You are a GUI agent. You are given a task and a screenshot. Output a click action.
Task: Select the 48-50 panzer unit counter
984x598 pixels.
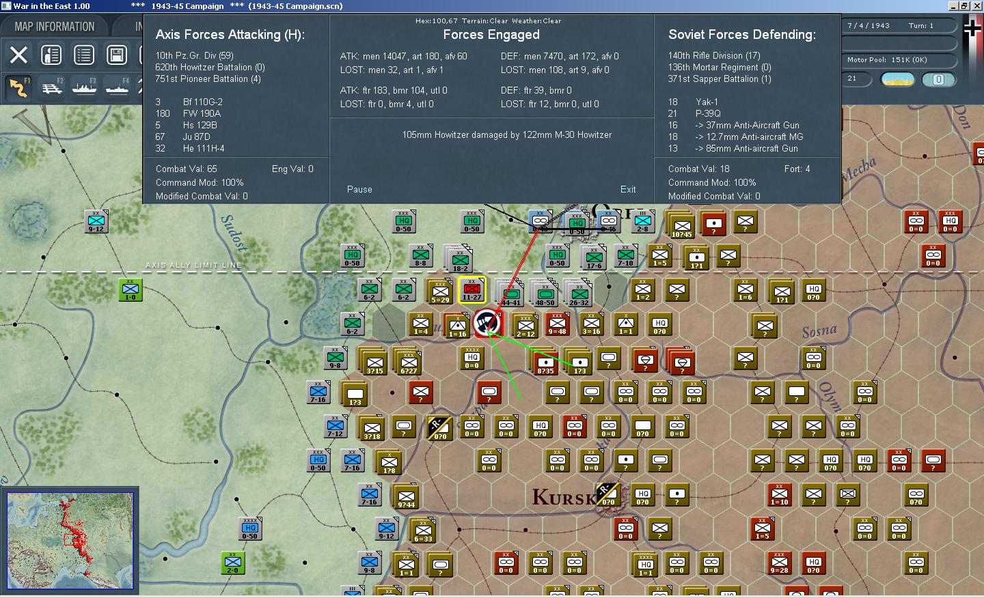(545, 292)
